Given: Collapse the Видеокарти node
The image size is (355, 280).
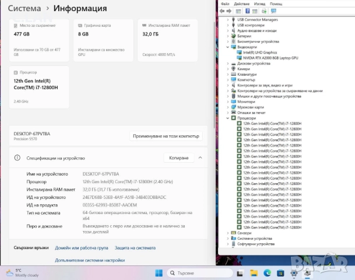Looking at the screenshot, I should [x=228, y=47].
